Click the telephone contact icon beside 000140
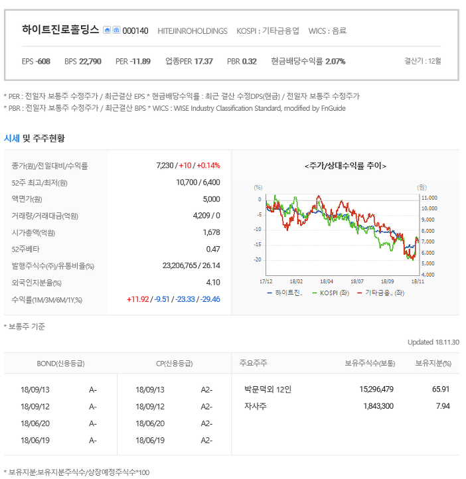This screenshot has width=466, height=479. pyautogui.click(x=116, y=30)
